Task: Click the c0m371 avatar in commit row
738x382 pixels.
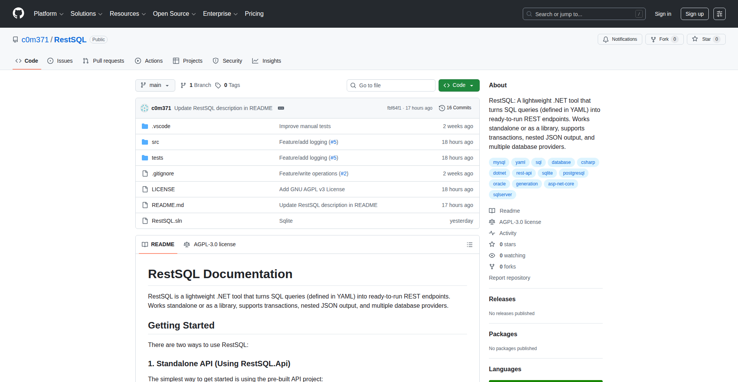Action: click(145, 108)
